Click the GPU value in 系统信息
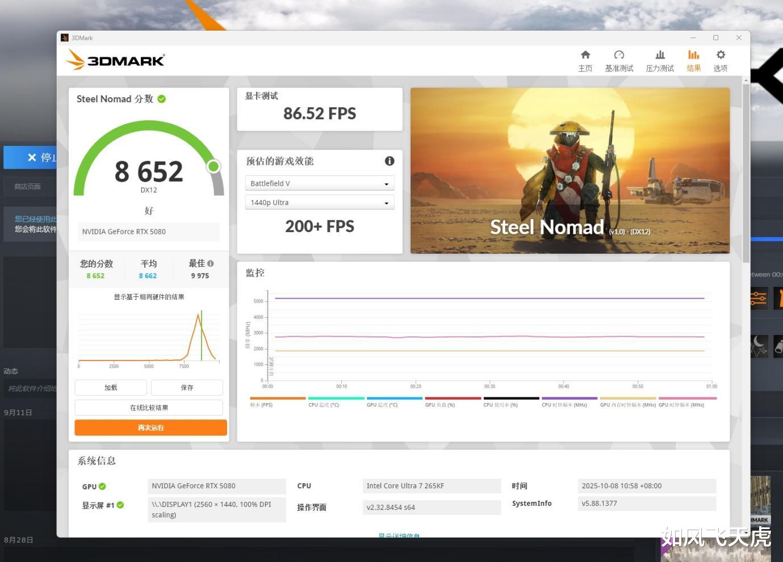Viewport: 783px width, 562px height. (217, 486)
